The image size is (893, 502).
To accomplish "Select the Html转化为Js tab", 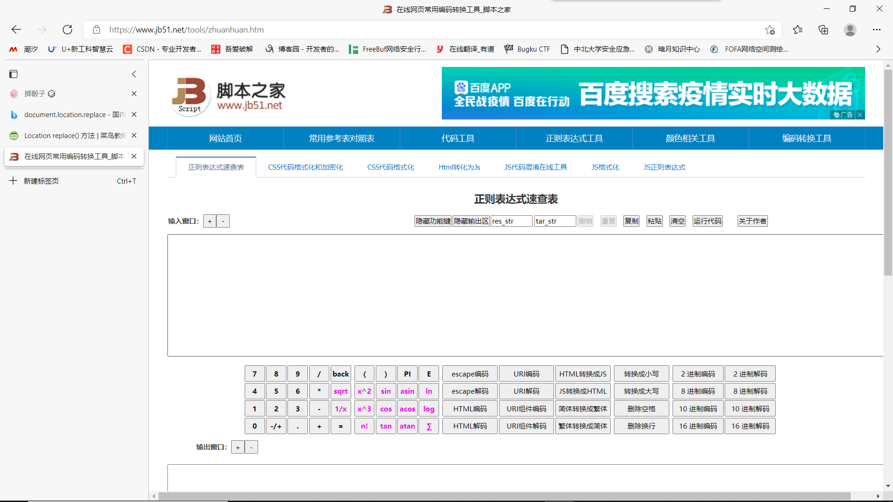I will (460, 167).
